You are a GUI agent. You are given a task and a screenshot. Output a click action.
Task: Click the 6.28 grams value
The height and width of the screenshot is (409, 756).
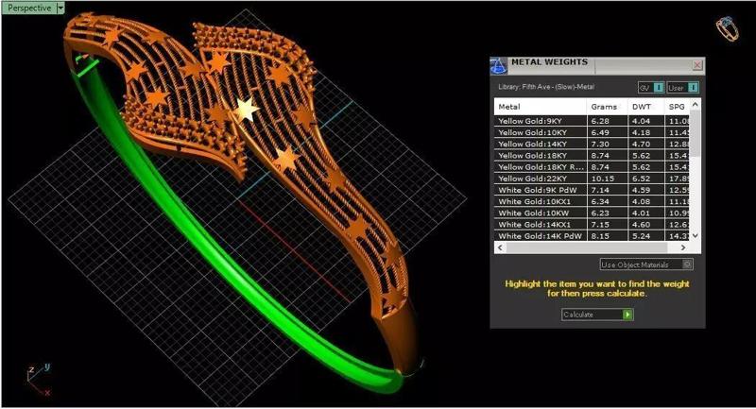(x=600, y=121)
